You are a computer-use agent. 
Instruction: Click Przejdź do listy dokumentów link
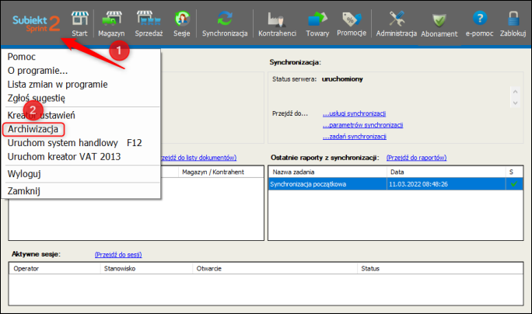tap(198, 158)
